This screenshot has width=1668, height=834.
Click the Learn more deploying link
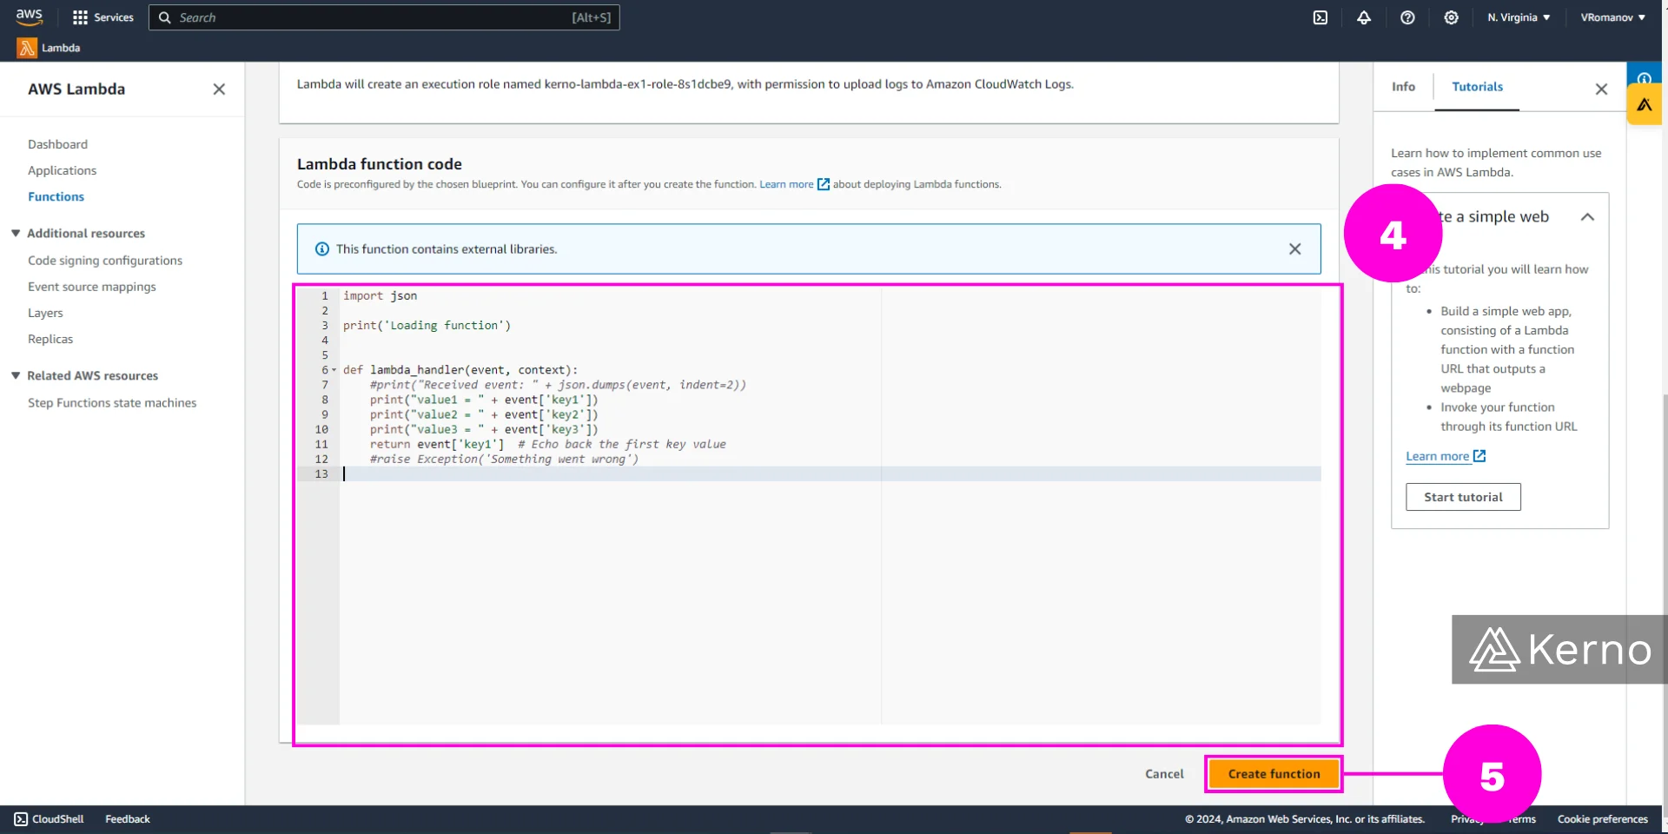point(794,184)
